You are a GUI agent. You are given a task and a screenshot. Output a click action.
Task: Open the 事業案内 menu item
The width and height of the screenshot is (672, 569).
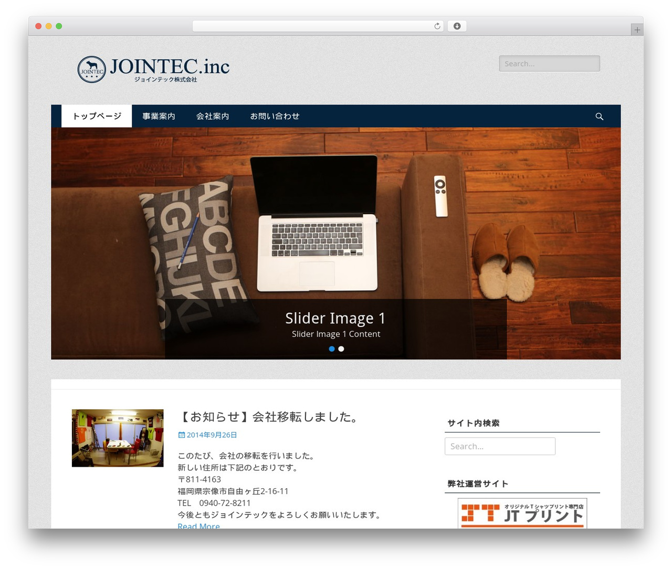[x=159, y=116]
